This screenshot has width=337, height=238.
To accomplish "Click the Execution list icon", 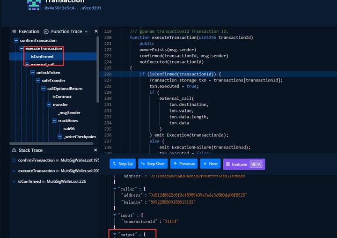I will pos(14,31).
